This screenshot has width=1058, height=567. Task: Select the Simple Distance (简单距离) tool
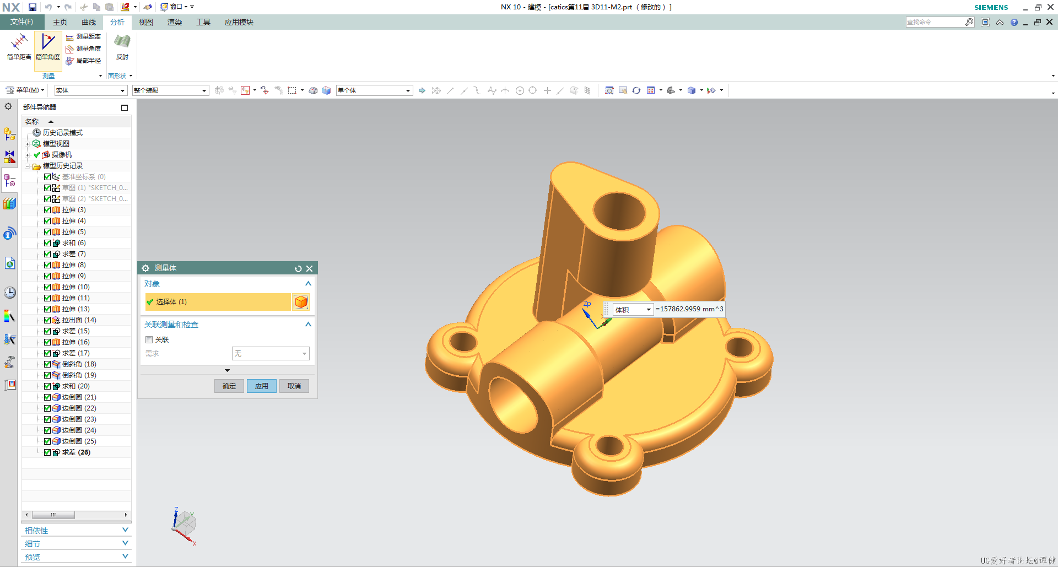click(x=19, y=47)
